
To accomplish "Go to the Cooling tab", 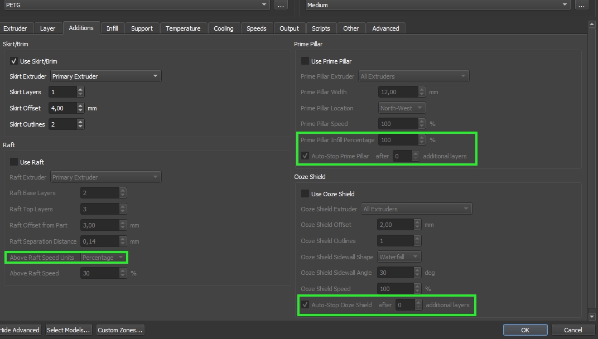I will coord(224,28).
